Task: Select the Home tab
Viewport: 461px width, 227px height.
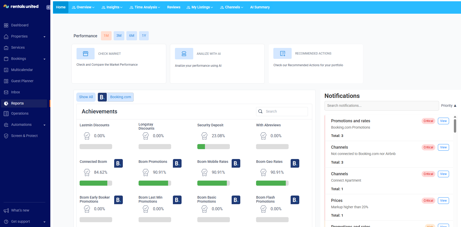Action: pos(61,7)
